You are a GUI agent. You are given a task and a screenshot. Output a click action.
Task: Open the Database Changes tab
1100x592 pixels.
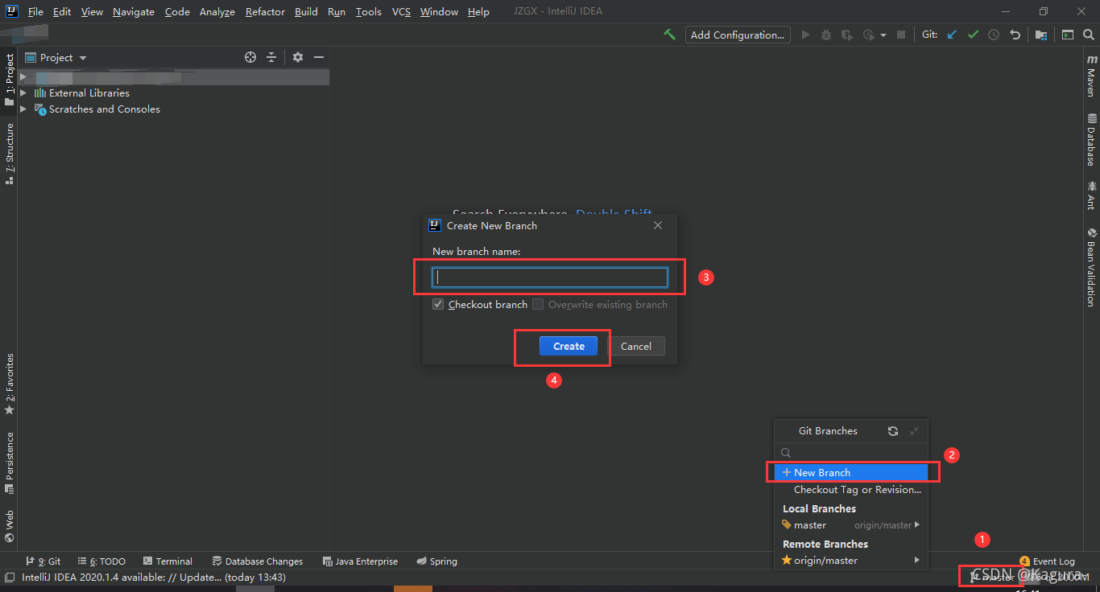point(258,561)
